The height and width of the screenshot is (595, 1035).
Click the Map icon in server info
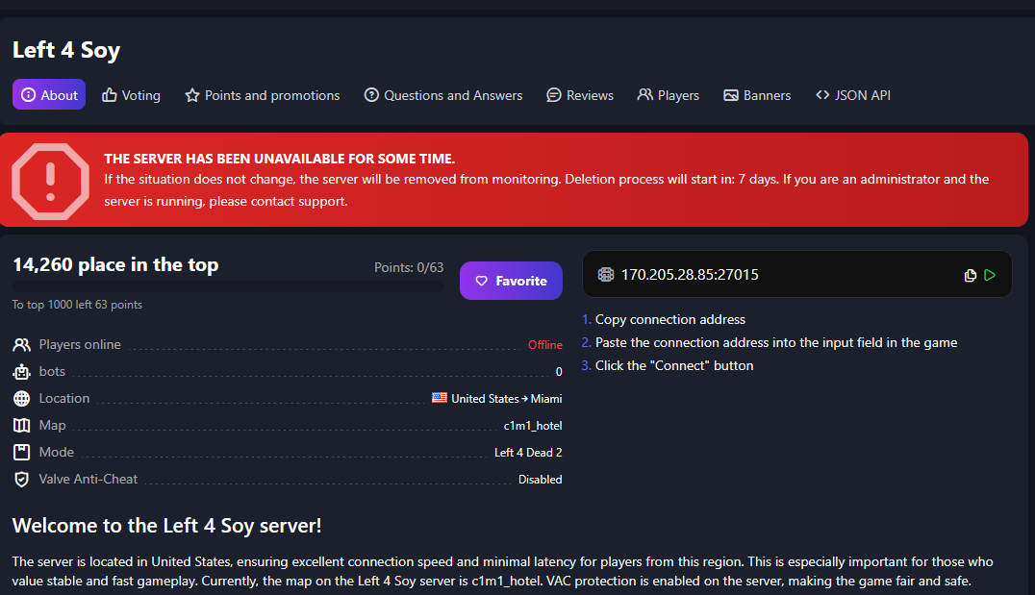click(x=22, y=426)
